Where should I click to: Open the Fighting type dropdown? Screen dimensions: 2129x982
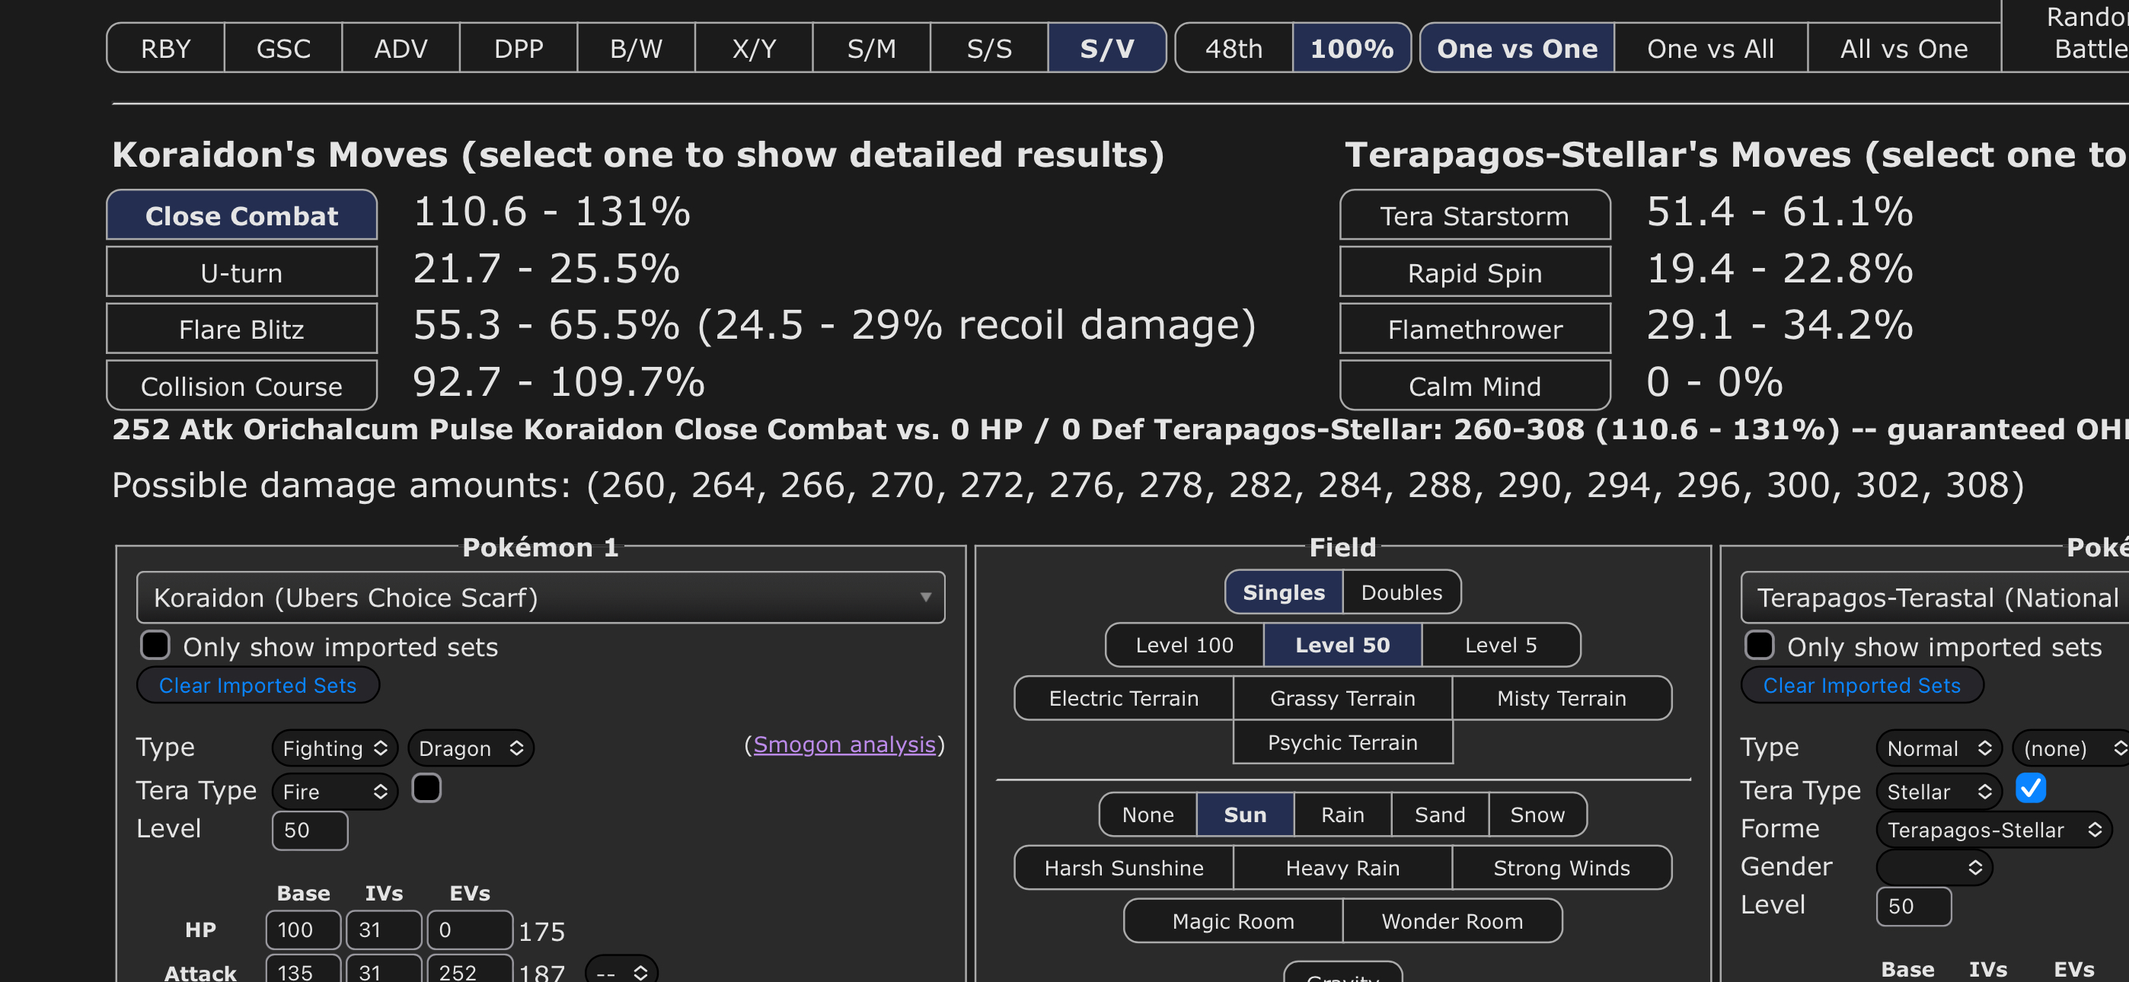[334, 748]
